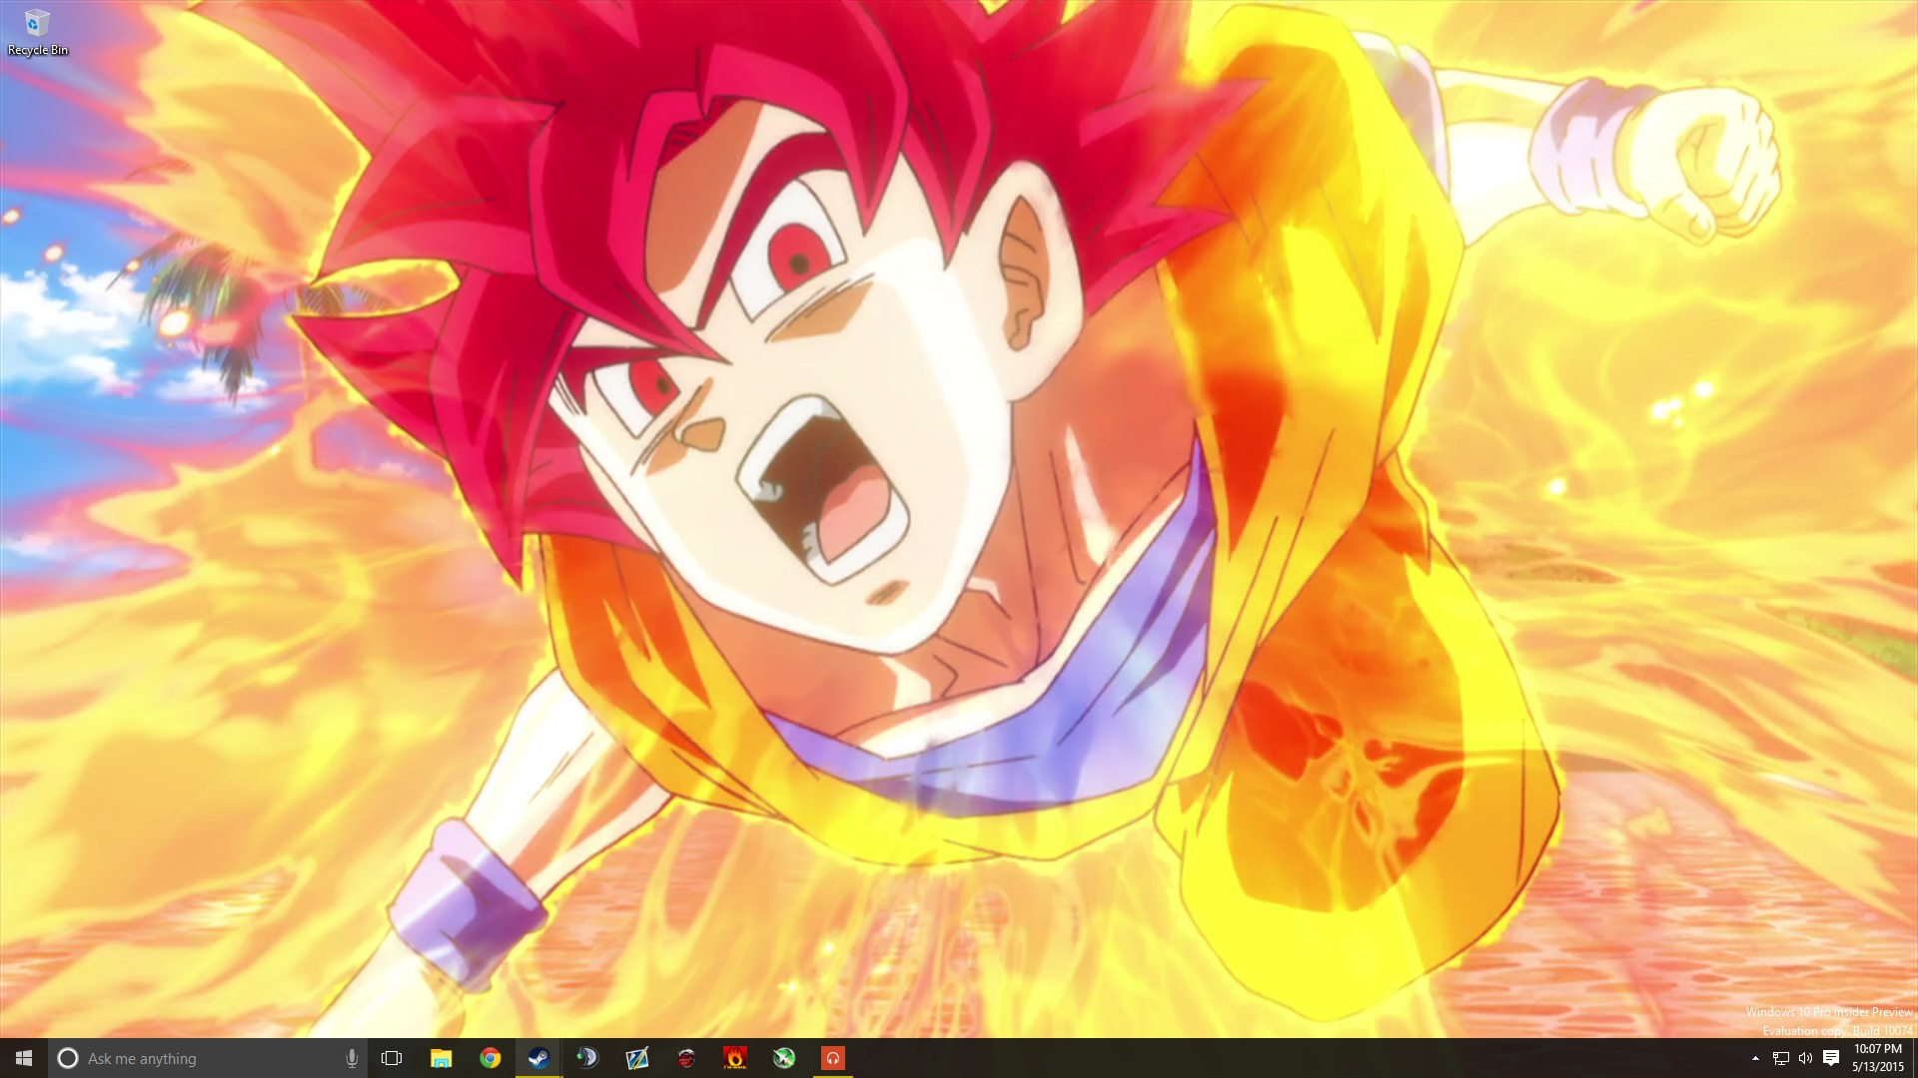Launch File Explorer from the taskbar
Screen dimensions: 1918x1078
click(x=441, y=1058)
